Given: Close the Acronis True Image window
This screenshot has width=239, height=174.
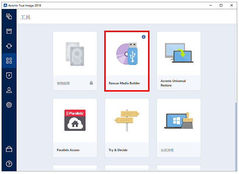Looking at the screenshot, I should 232,5.
